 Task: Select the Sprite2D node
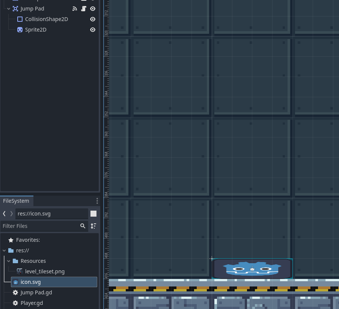36,30
